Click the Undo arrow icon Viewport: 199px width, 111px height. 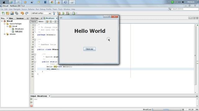22,13
